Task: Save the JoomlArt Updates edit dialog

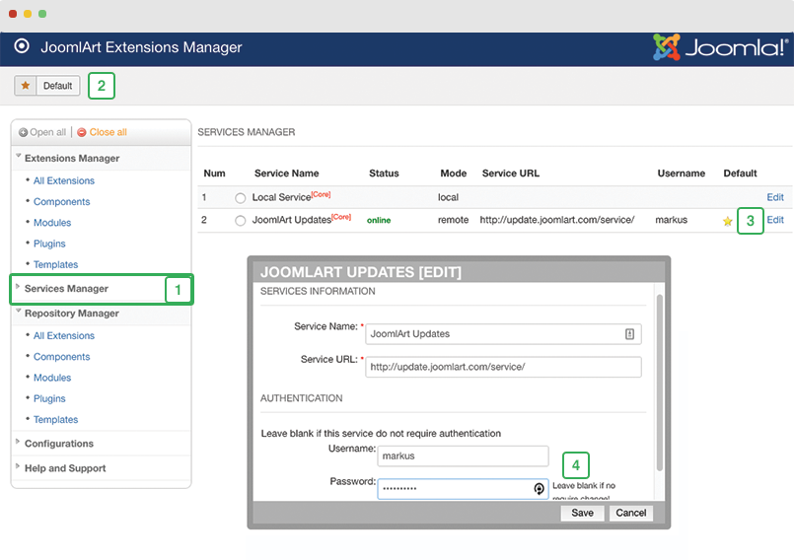Action: 582,513
